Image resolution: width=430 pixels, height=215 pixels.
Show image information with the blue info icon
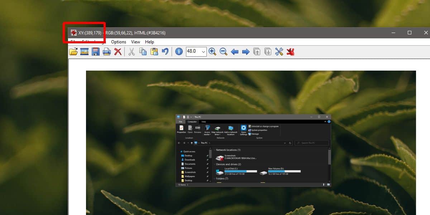pos(179,52)
